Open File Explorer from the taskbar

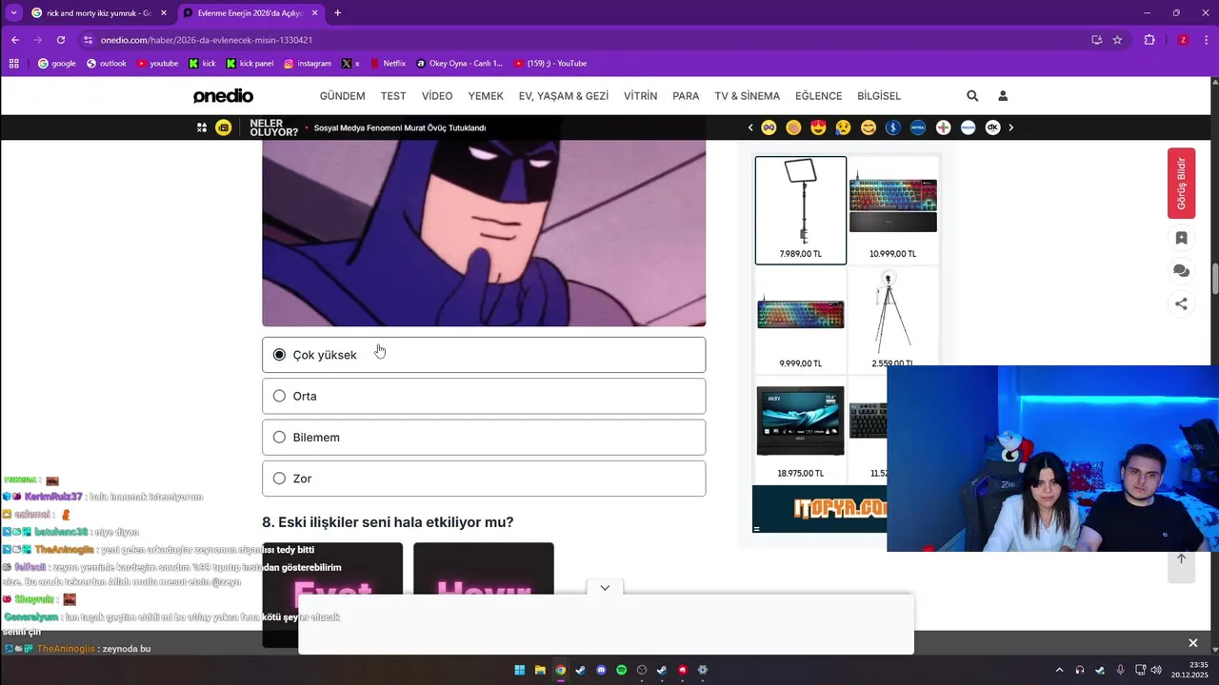540,670
